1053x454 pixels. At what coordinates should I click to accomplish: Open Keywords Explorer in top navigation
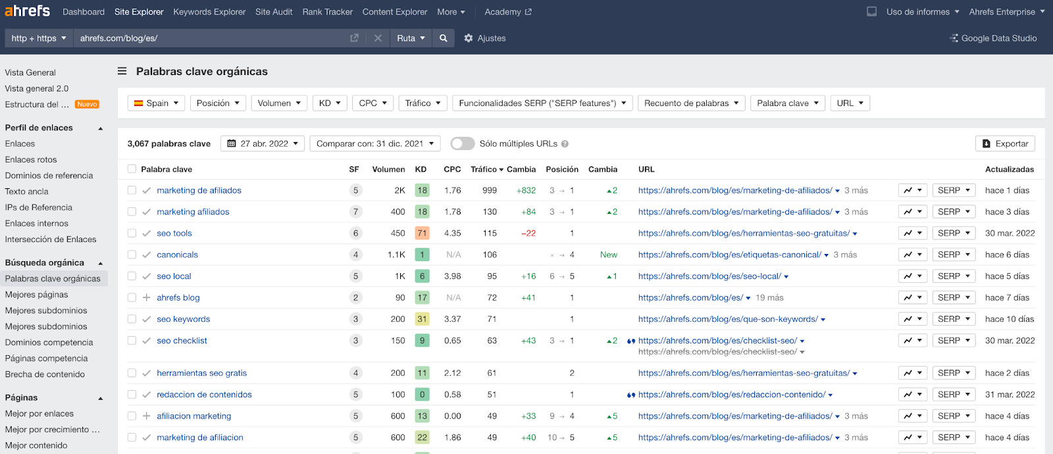[209, 12]
